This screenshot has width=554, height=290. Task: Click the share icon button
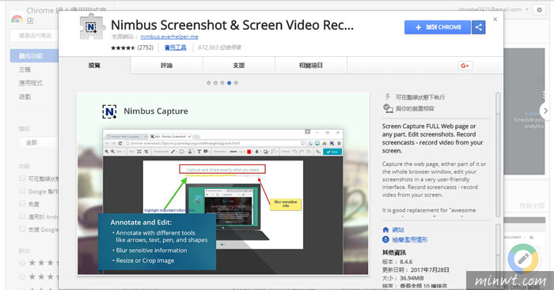478,27
